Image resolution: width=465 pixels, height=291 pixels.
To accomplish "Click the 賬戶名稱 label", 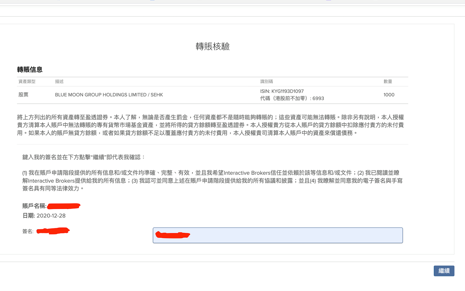I will coord(34,206).
